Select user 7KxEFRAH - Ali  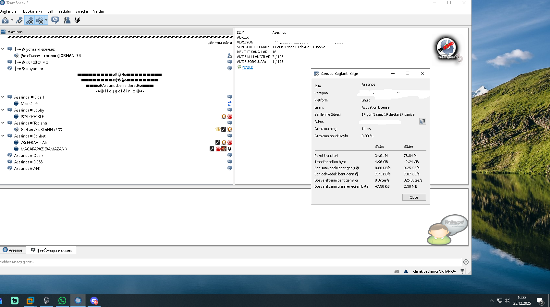click(x=34, y=143)
